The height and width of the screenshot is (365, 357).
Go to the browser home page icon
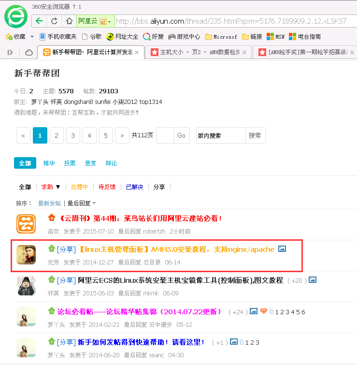pos(69,21)
